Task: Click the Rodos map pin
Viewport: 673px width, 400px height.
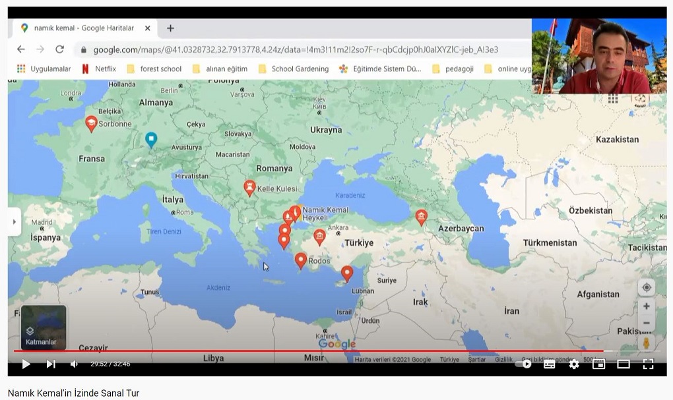Action: pos(301,260)
